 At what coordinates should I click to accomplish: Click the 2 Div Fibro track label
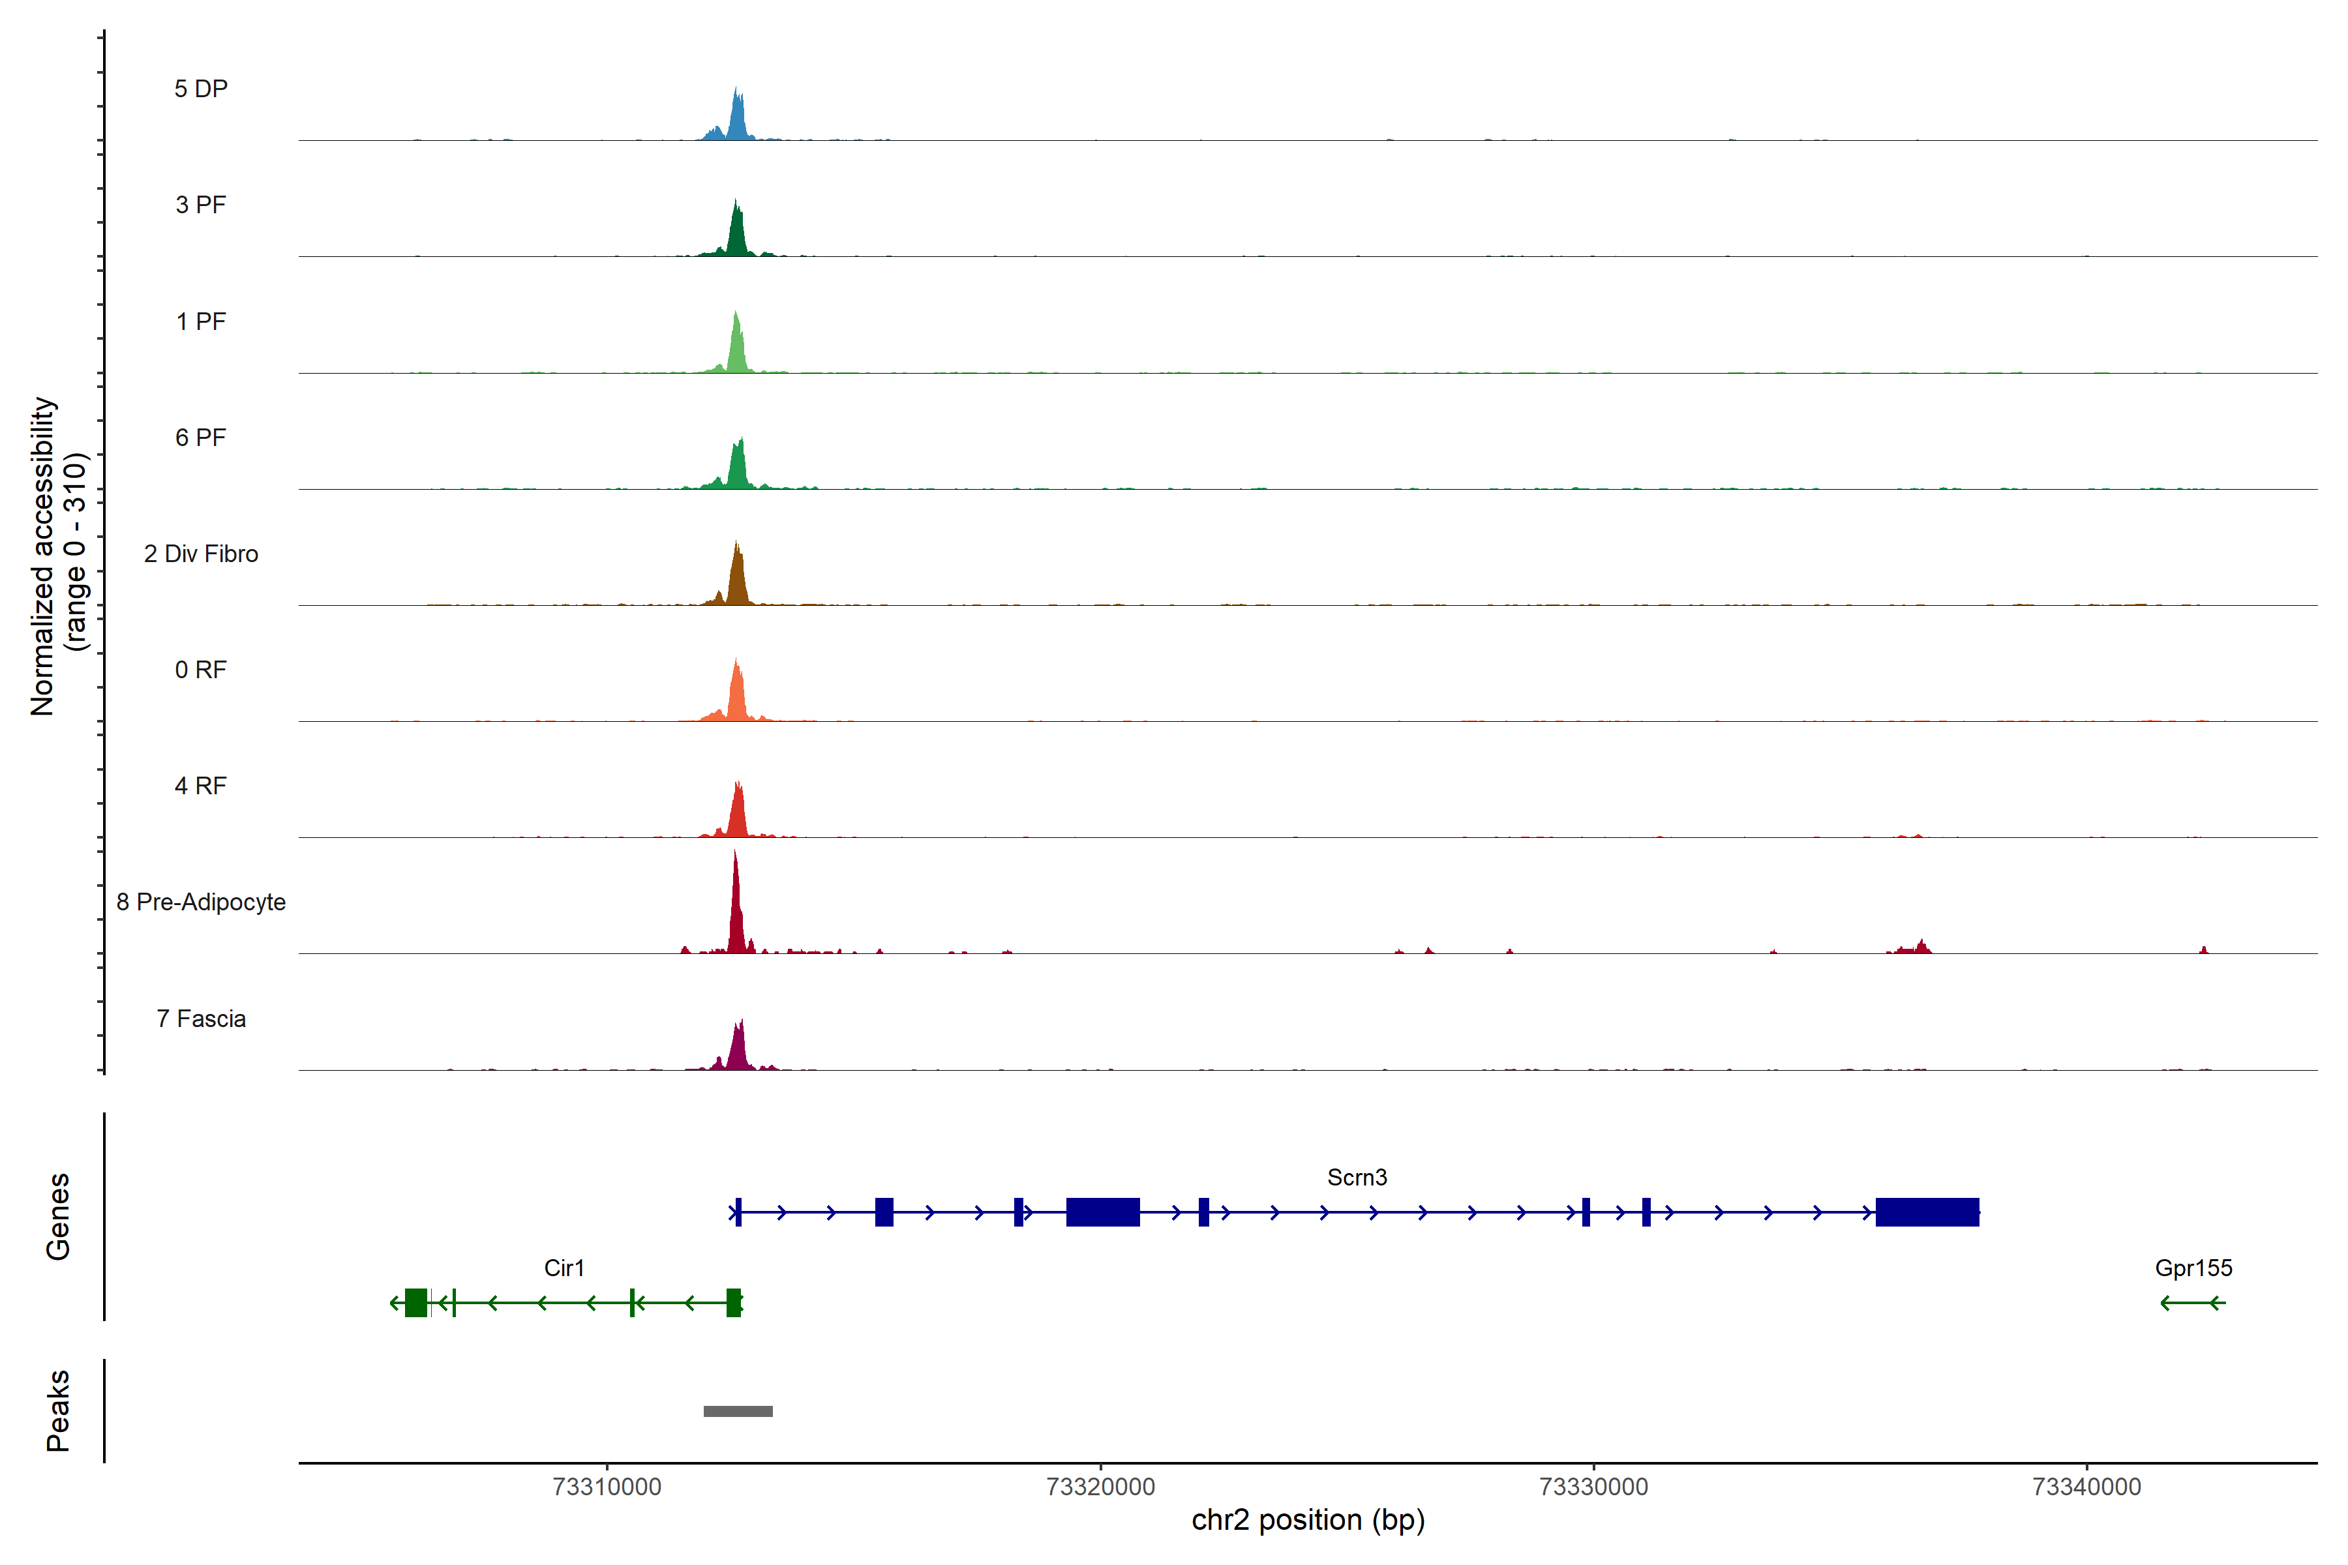pos(201,554)
